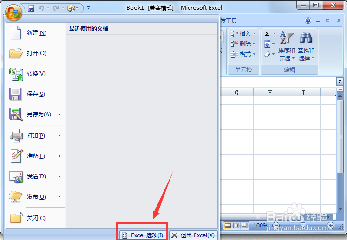Switch to Page Break Preview icon

tap(245, 226)
